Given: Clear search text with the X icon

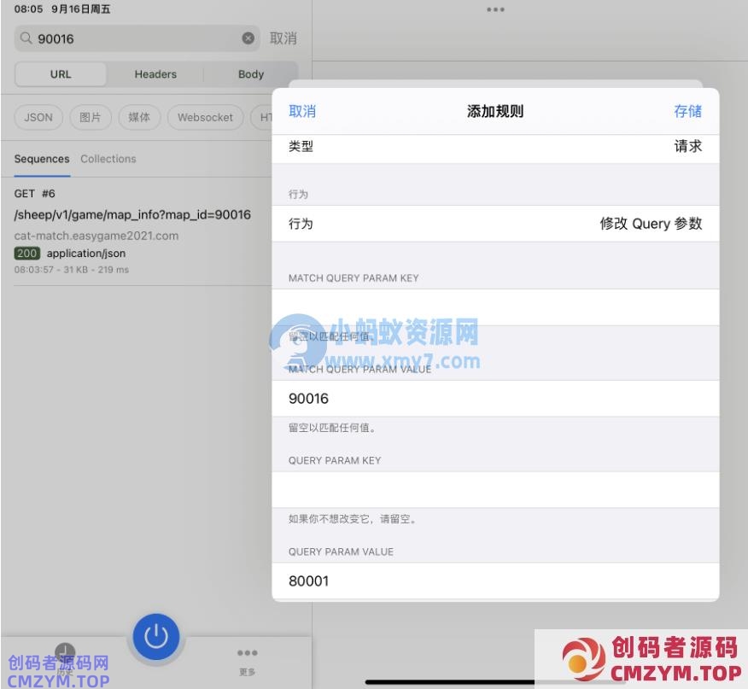Looking at the screenshot, I should point(248,38).
